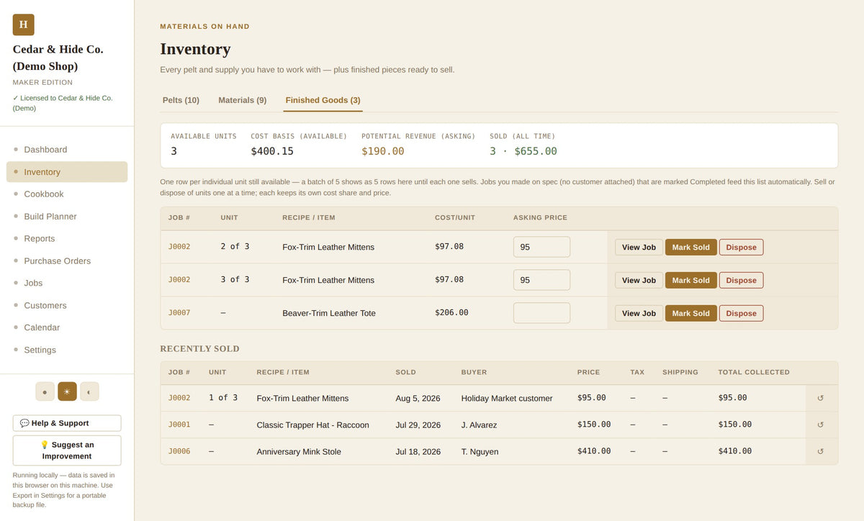Click Suggest an Improvement button

tap(67, 450)
